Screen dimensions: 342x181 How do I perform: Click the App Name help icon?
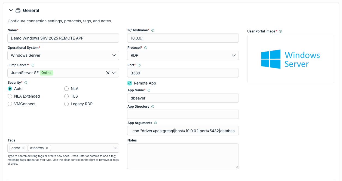coord(149,90)
